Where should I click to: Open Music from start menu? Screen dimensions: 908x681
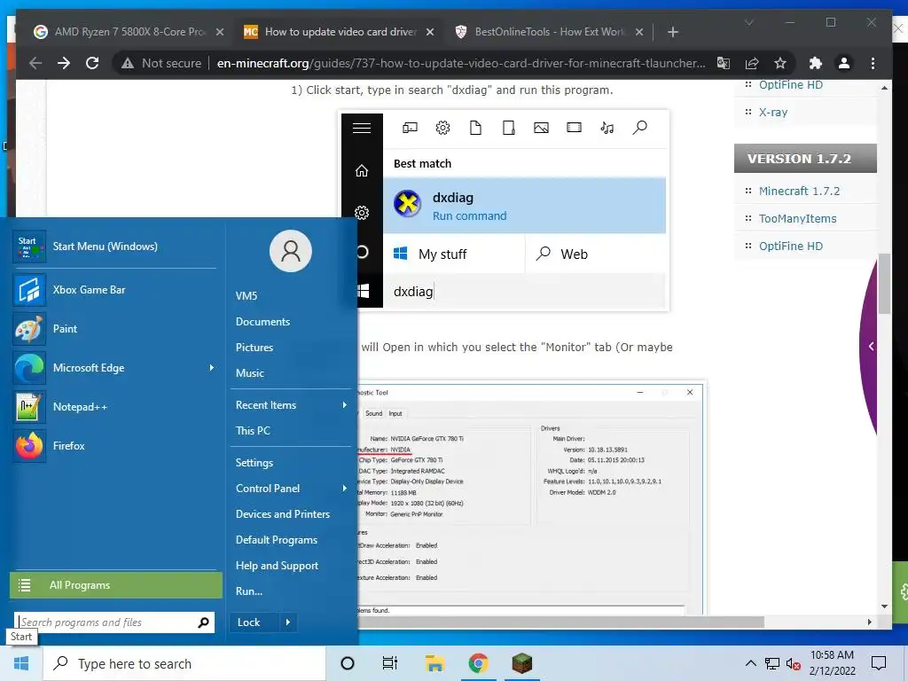tap(249, 373)
